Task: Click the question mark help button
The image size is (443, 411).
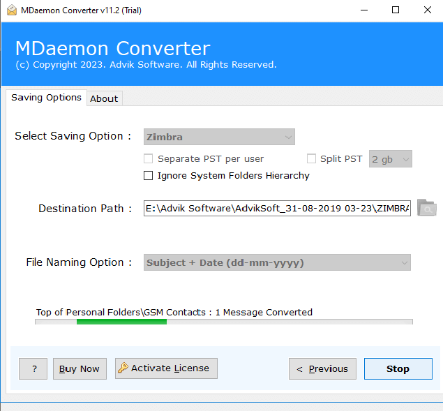Action: click(x=33, y=368)
